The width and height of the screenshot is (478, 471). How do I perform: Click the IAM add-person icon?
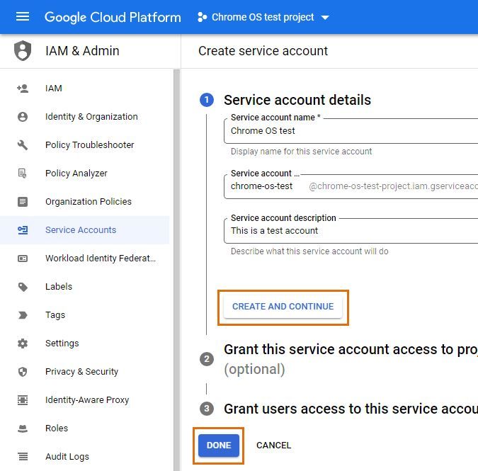23,89
